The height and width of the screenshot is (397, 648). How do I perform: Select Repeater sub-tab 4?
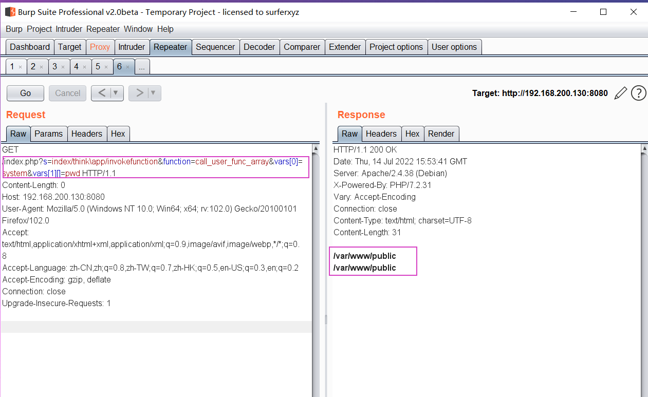coord(76,66)
